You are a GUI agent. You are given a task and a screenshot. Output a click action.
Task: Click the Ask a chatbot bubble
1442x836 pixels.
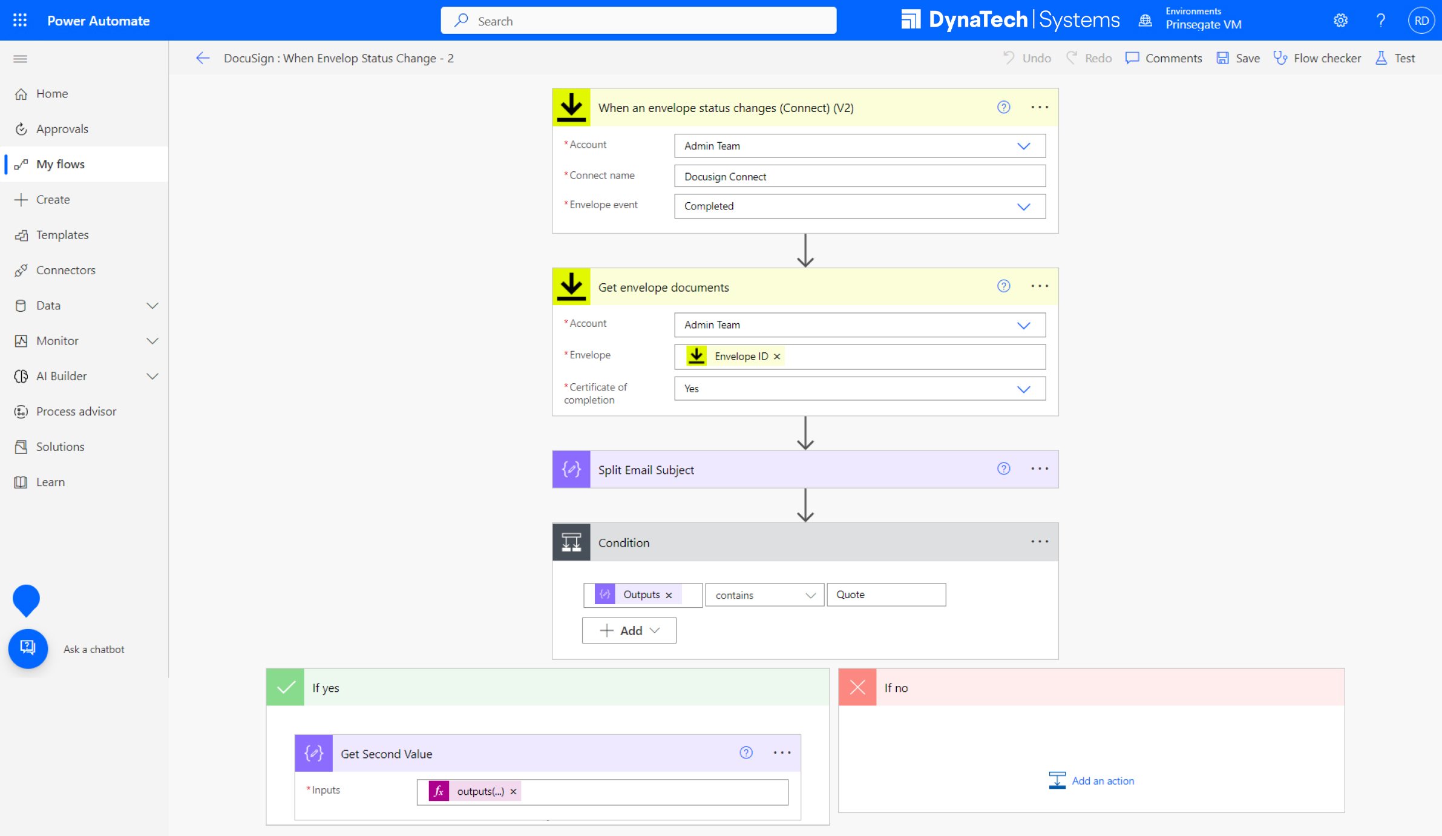click(28, 648)
